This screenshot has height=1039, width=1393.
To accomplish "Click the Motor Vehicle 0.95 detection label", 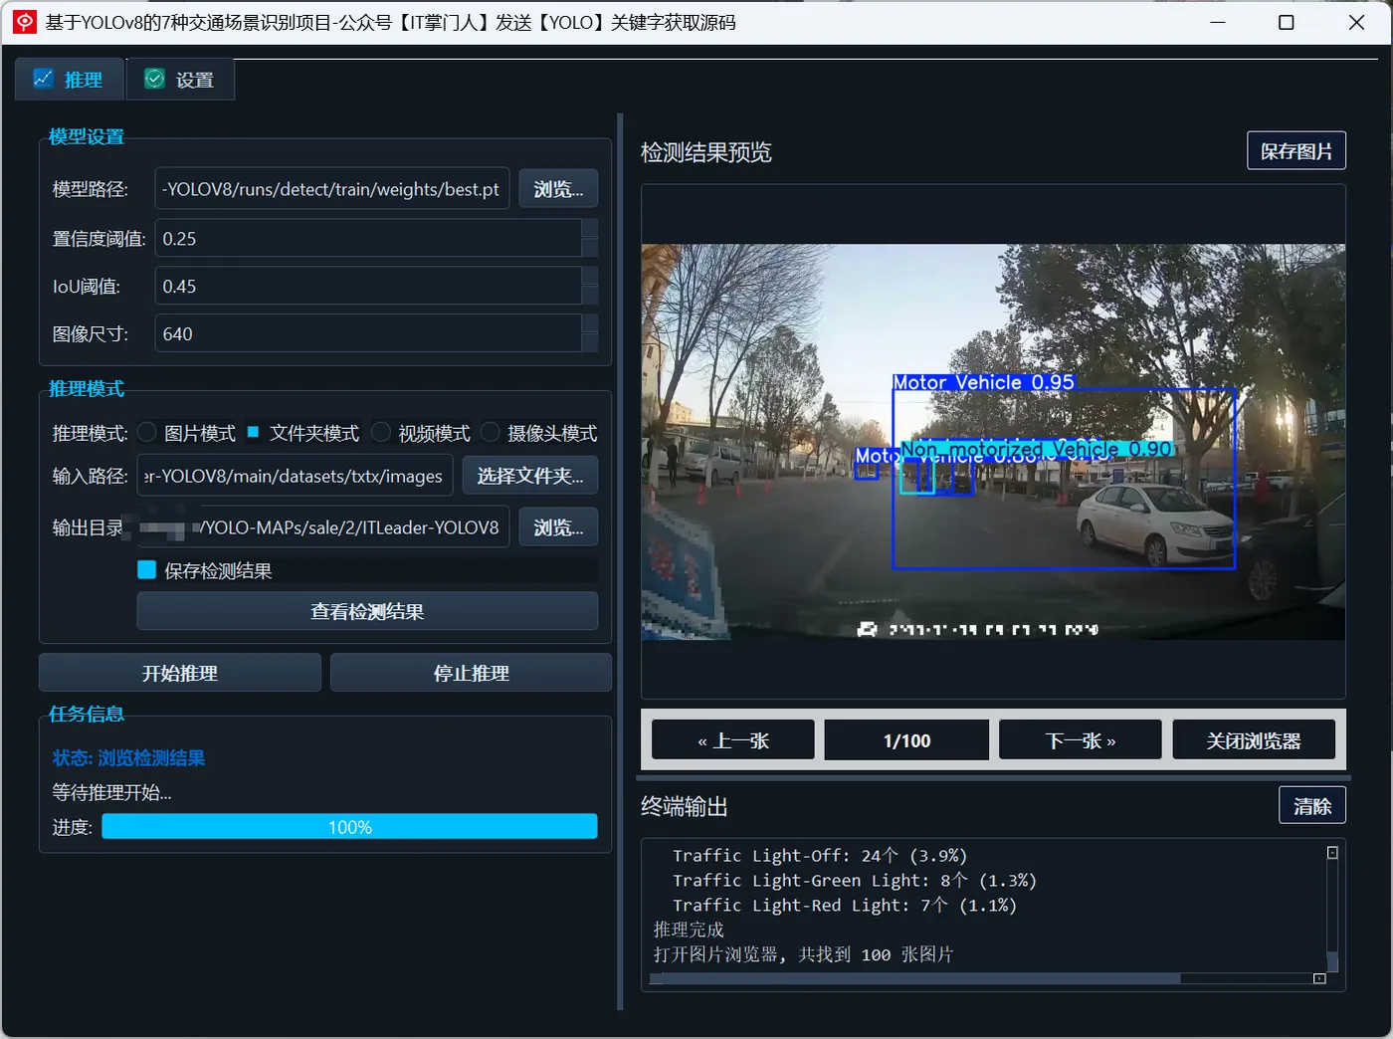I will (x=984, y=382).
